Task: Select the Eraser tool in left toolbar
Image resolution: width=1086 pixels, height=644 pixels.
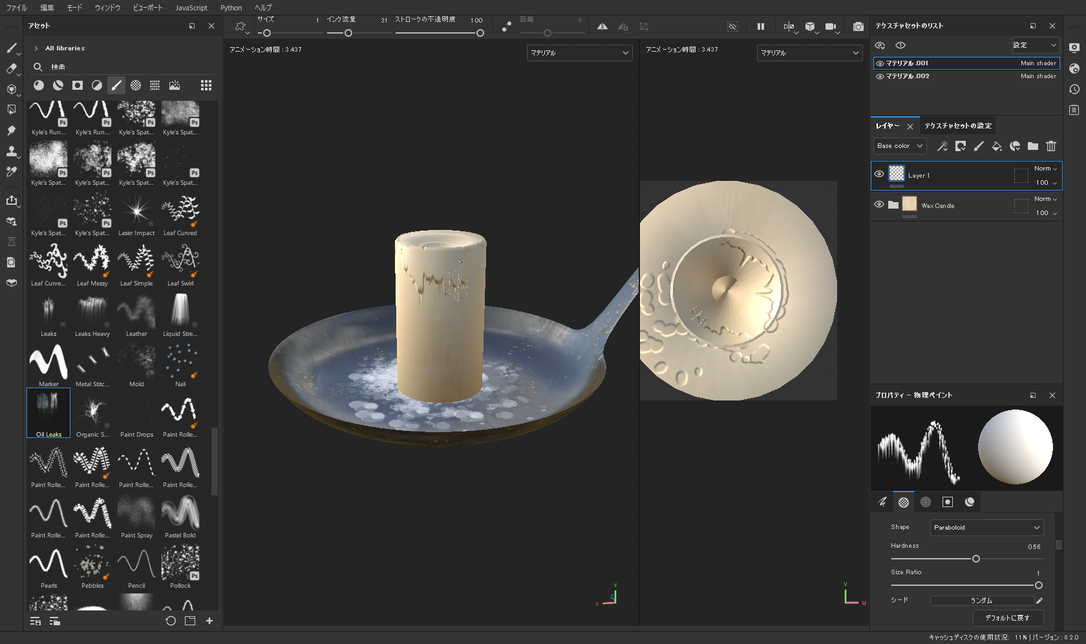Action: click(x=11, y=68)
